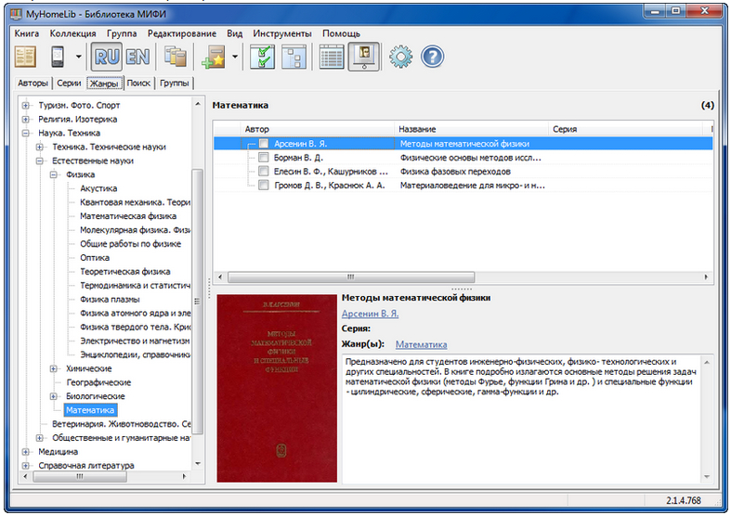Expand the Медицина genre node
Image resolution: width=731 pixels, height=515 pixels.
pyautogui.click(x=26, y=452)
